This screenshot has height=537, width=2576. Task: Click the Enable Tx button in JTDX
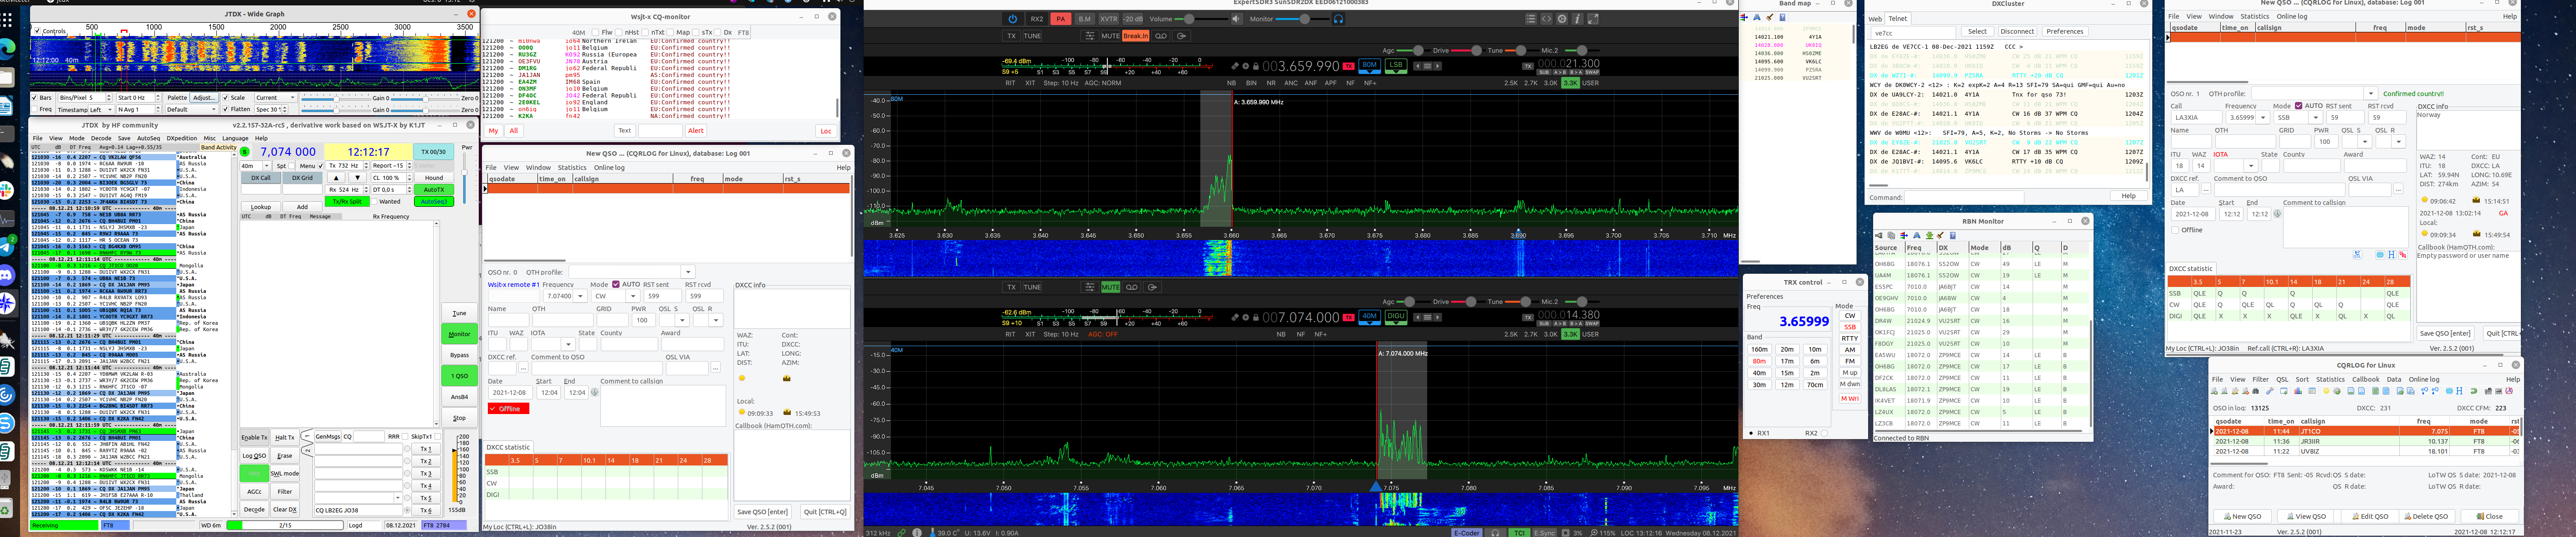tap(255, 437)
